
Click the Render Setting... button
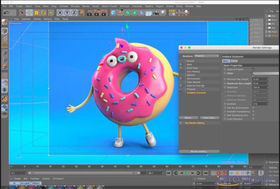point(199,152)
